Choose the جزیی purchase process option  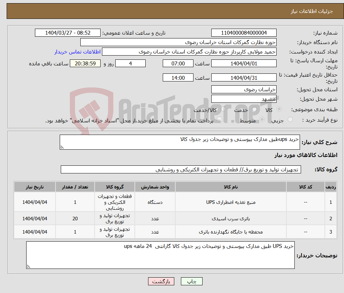coord(290,120)
